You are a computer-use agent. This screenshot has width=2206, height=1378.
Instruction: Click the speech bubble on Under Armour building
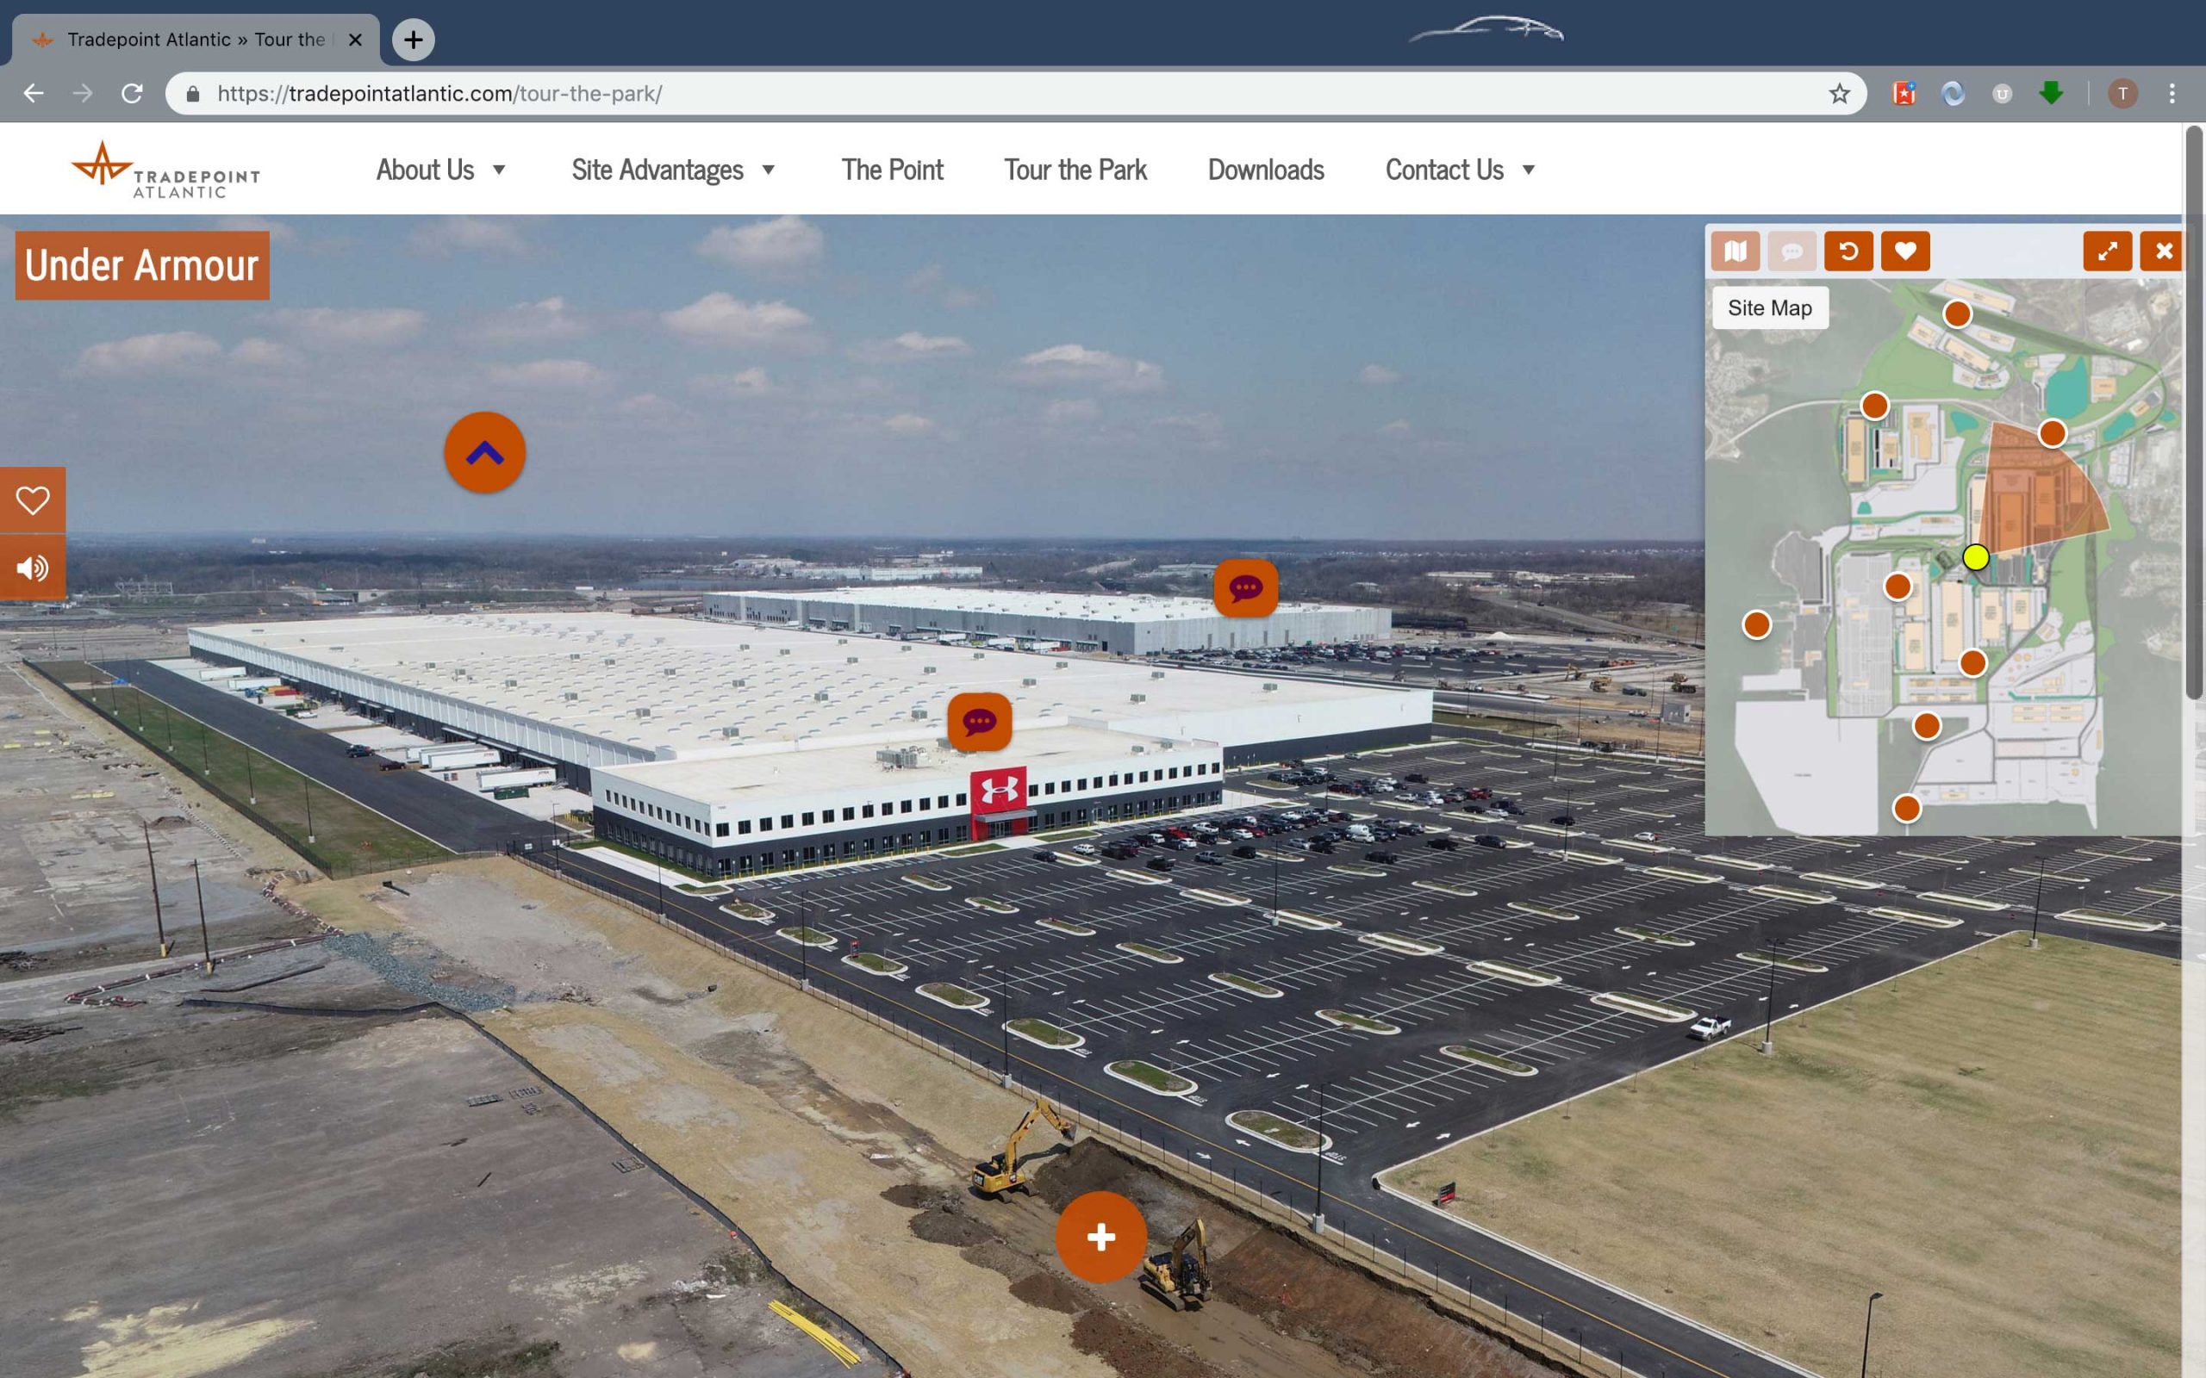(x=979, y=723)
